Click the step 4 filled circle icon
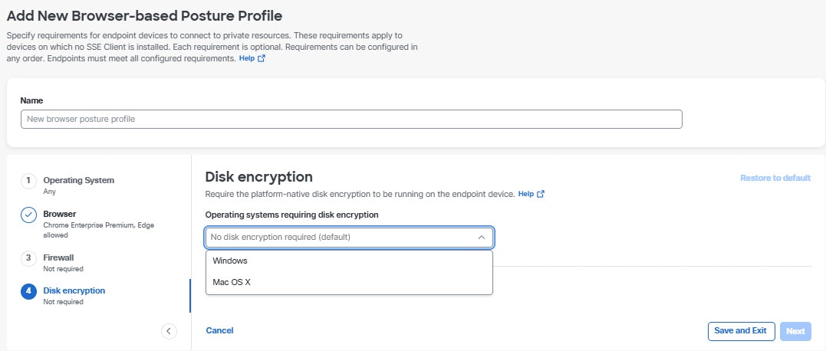This screenshot has width=826, height=351. (28, 291)
